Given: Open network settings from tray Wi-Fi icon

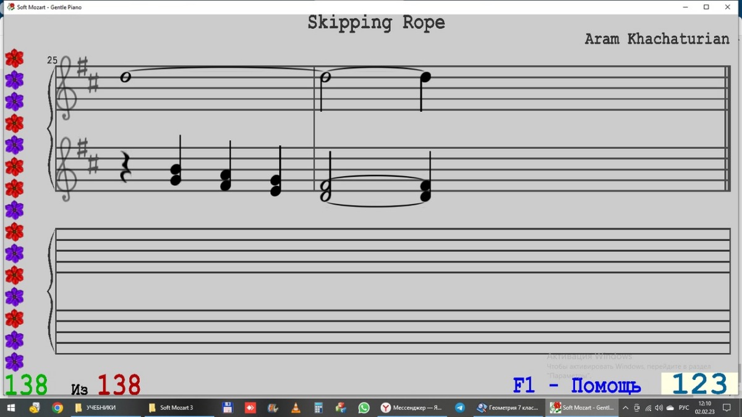Looking at the screenshot, I should click(648, 408).
